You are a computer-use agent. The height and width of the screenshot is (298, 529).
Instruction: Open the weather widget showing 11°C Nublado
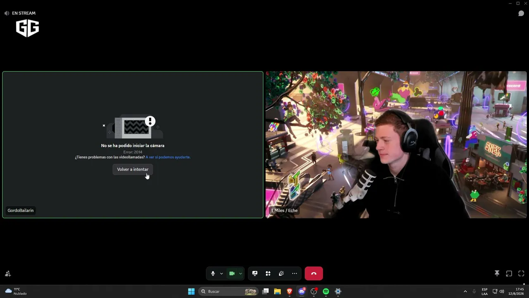coord(16,291)
